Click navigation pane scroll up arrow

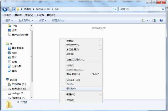tap(32, 25)
